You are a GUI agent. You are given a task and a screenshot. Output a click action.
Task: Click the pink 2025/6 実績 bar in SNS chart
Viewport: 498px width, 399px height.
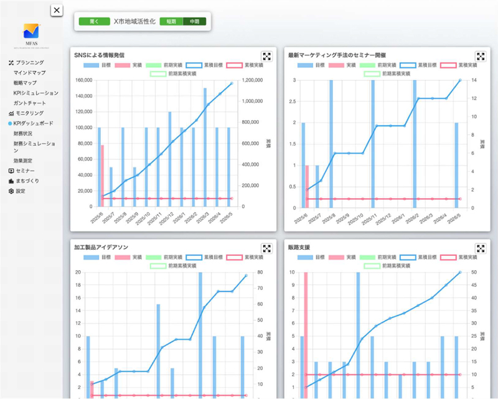pos(103,176)
